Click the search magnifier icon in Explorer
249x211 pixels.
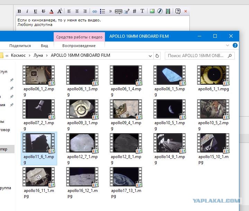(x=230, y=56)
